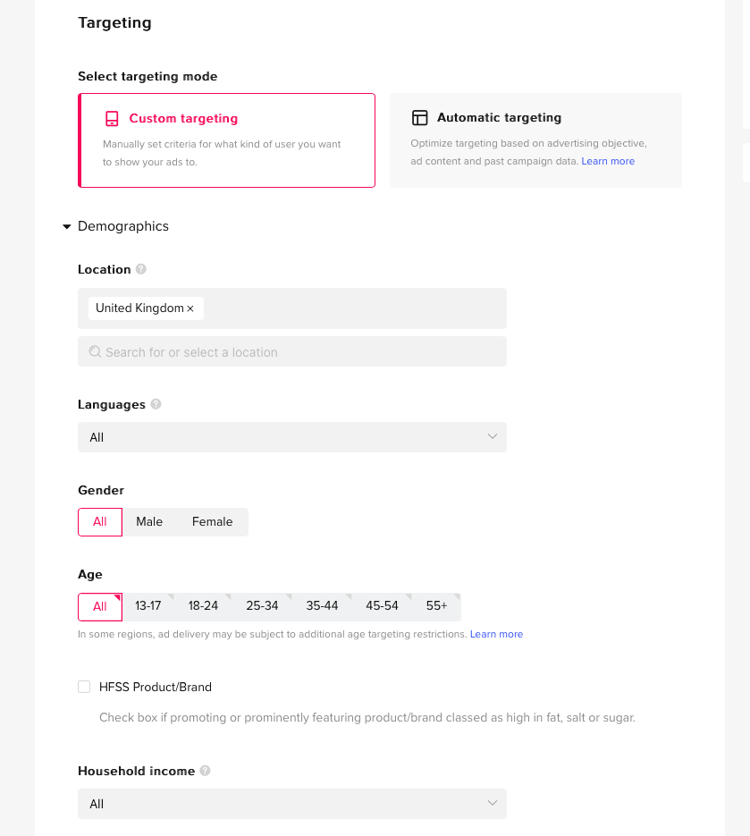
Task: Click the Location help icon
Action: click(141, 269)
